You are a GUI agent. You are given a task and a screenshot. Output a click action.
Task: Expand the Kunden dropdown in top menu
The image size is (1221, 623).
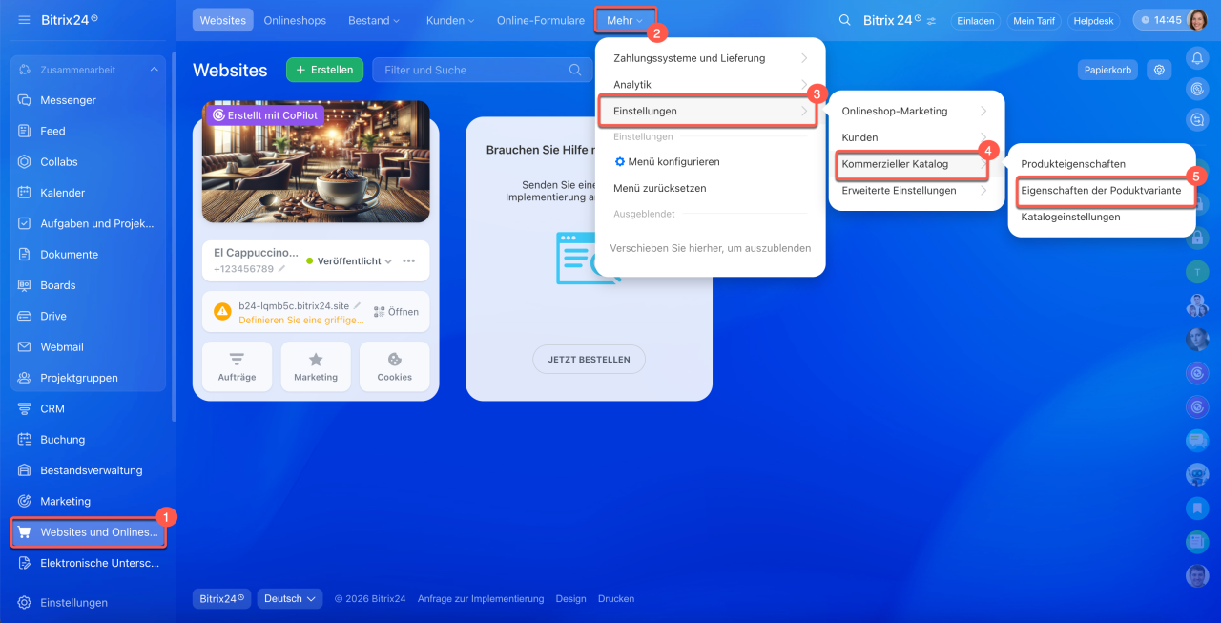(449, 20)
